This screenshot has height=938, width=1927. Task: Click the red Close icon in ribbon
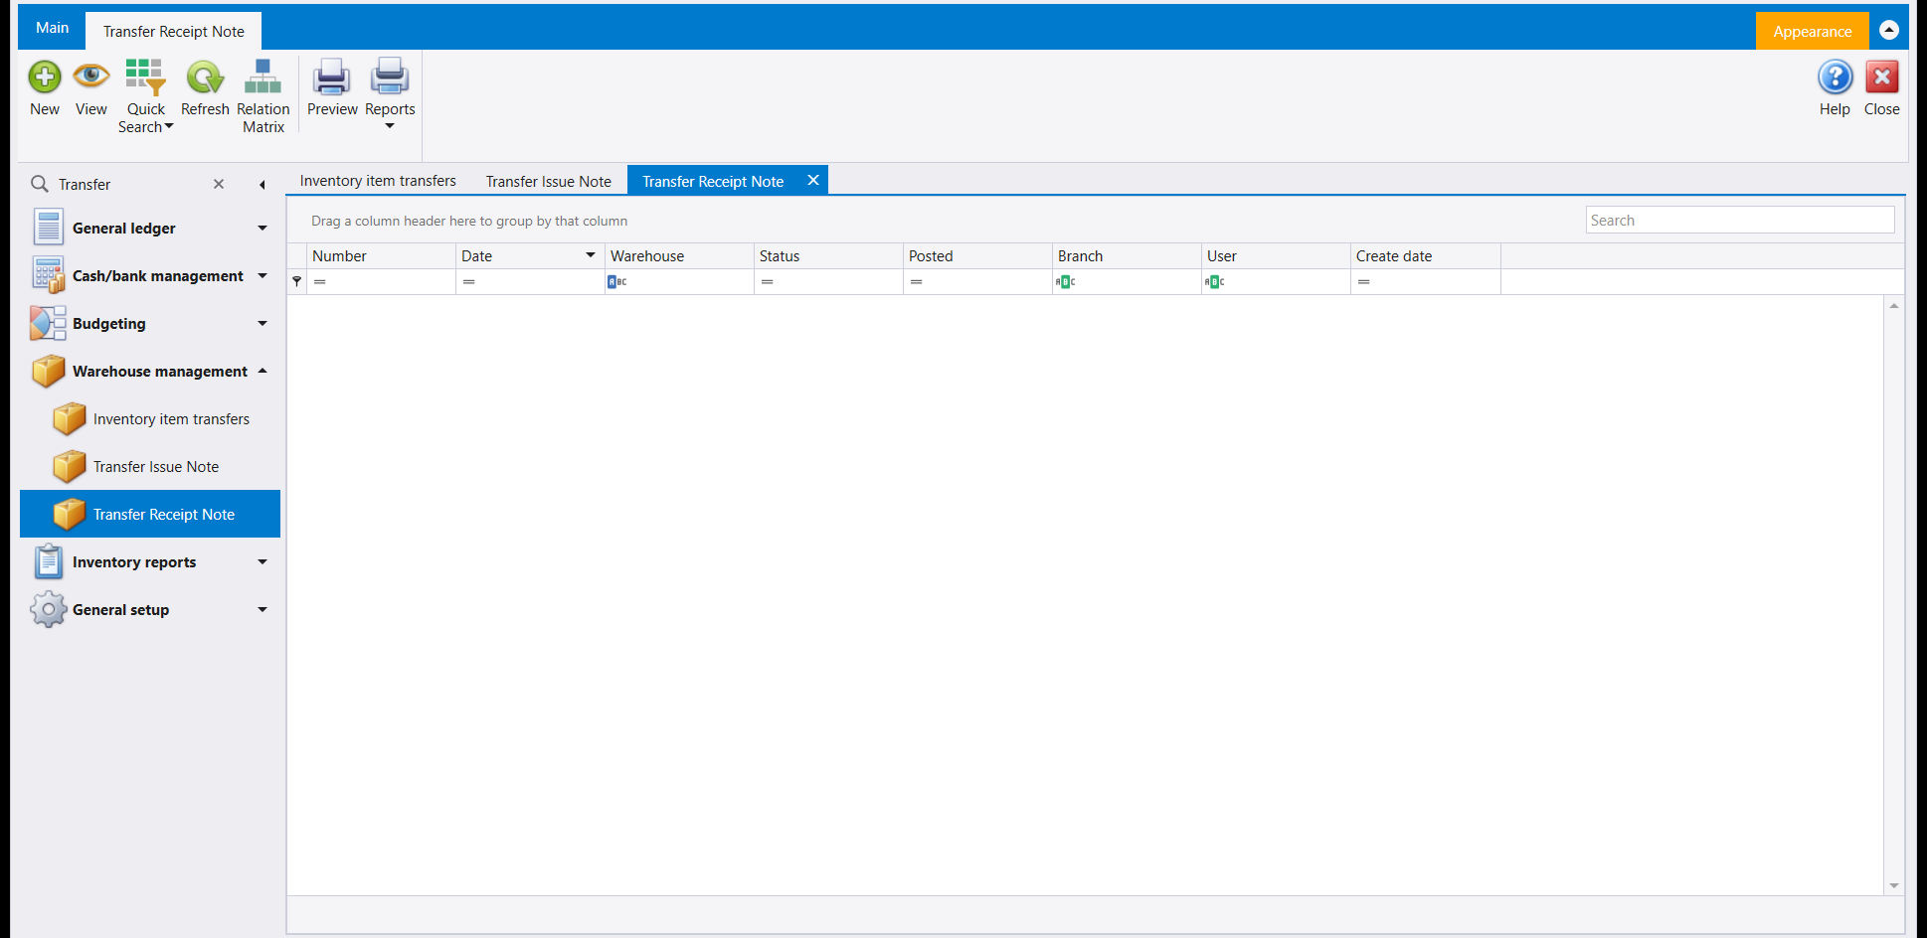1881,78
